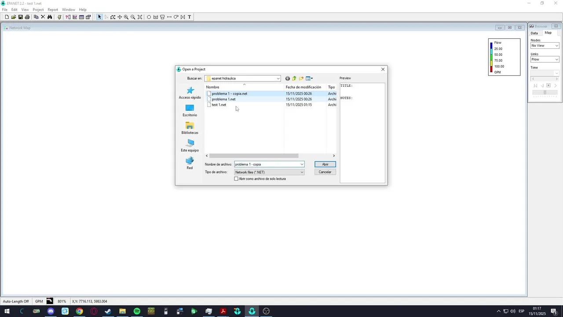Click the Graph toolbar icon
This screenshot has height=317, width=563.
tap(75, 17)
